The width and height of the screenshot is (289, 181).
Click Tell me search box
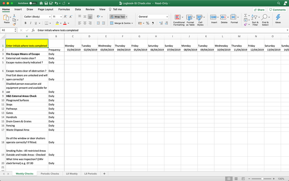tap(115, 9)
